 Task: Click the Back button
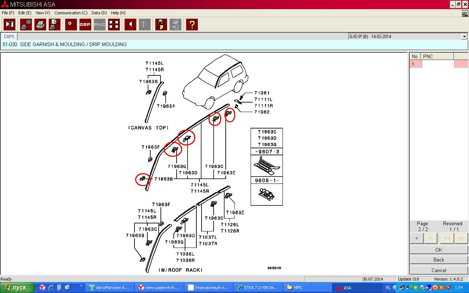coord(439,260)
